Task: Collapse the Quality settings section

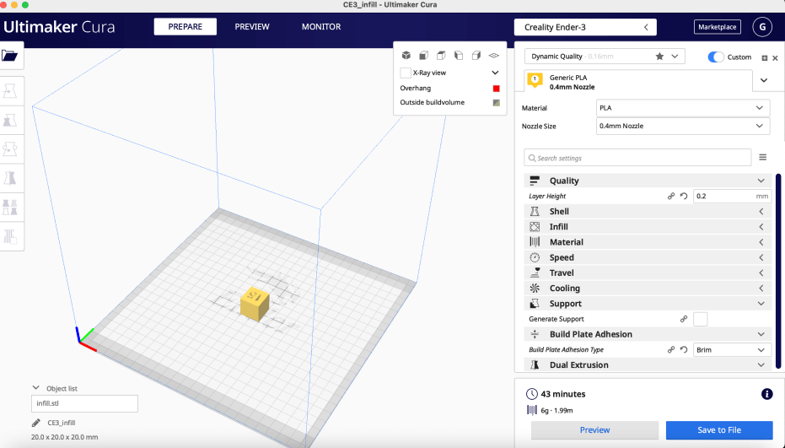Action: [648, 181]
